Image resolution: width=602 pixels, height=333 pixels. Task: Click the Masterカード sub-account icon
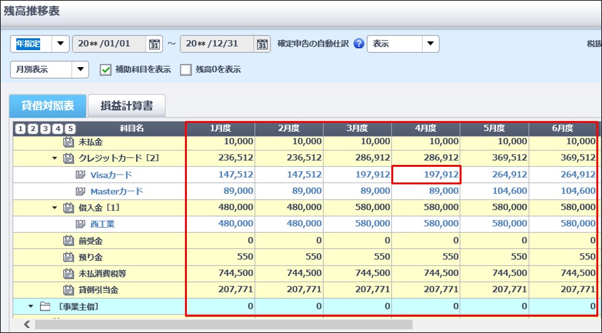[80, 191]
